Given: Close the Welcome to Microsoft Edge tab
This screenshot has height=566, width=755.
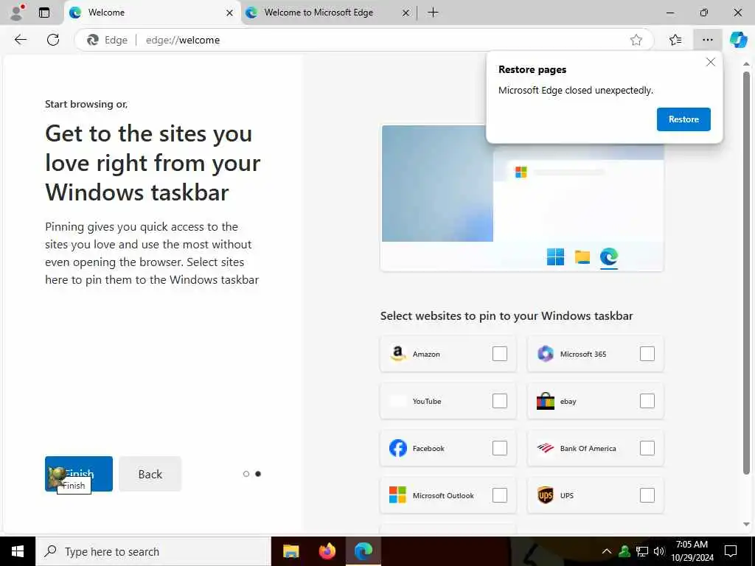Looking at the screenshot, I should click(406, 13).
